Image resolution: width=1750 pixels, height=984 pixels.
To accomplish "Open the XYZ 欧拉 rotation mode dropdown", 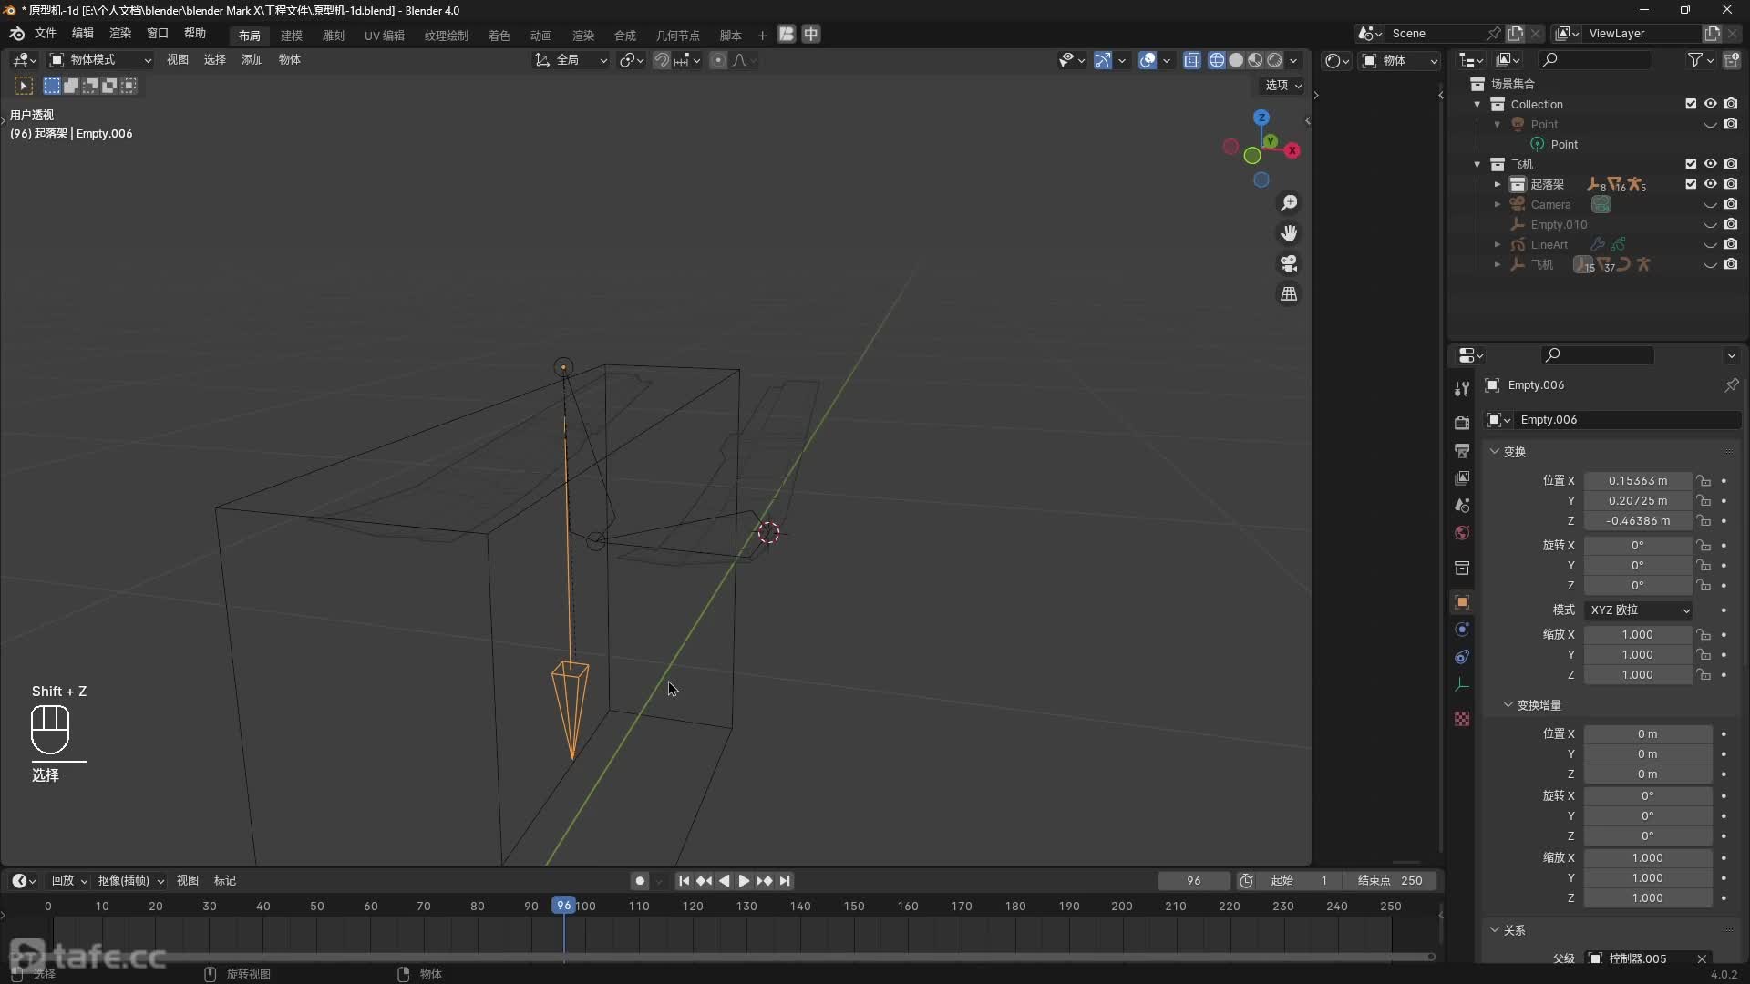I will [1640, 610].
